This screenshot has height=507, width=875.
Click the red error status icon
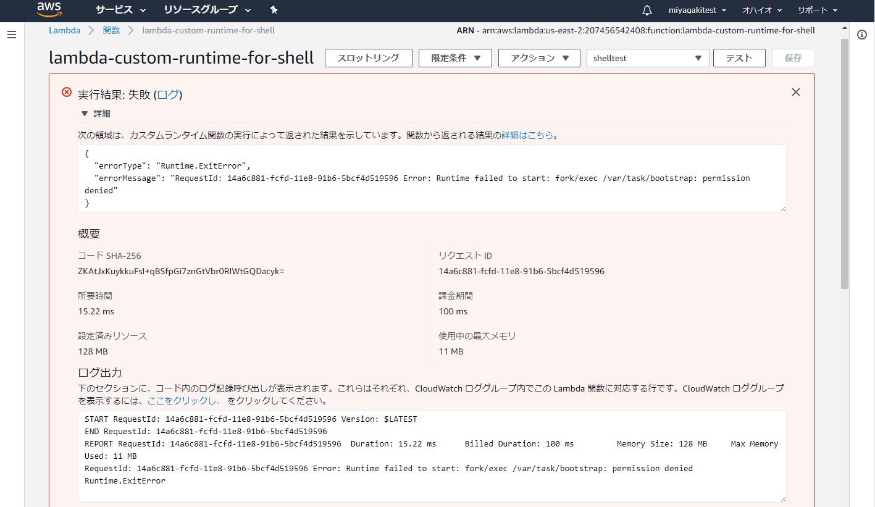(67, 92)
